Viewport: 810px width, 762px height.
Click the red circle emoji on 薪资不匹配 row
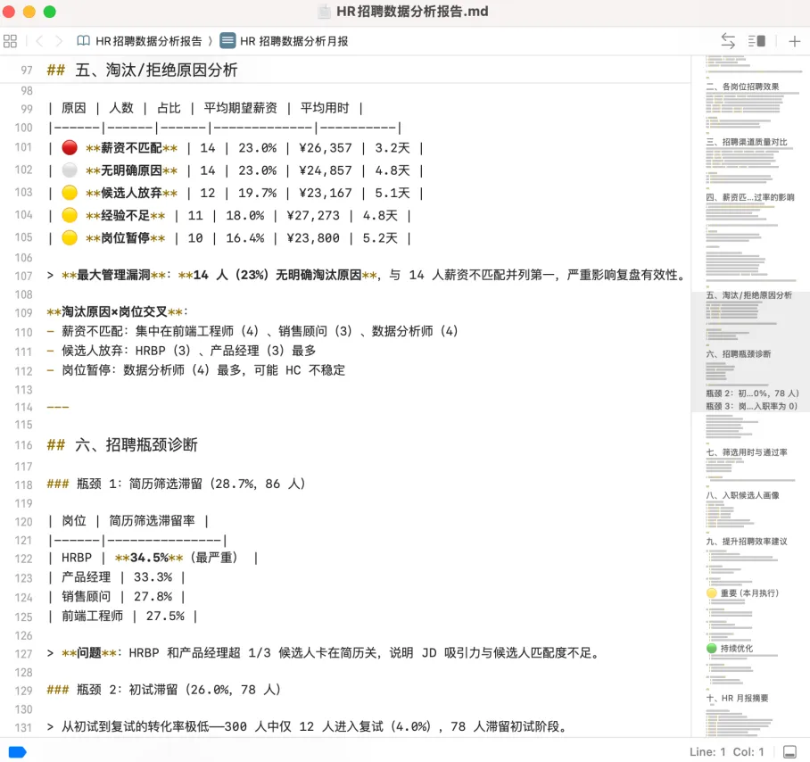(70, 148)
